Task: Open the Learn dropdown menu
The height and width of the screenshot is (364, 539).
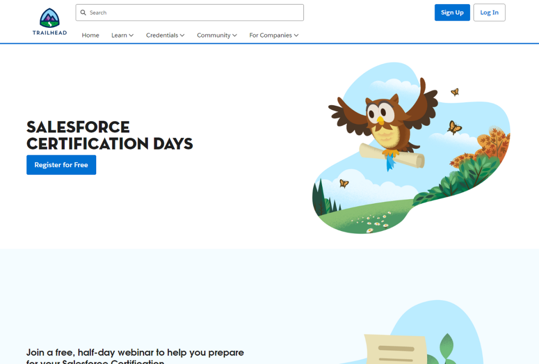Action: pyautogui.click(x=120, y=35)
